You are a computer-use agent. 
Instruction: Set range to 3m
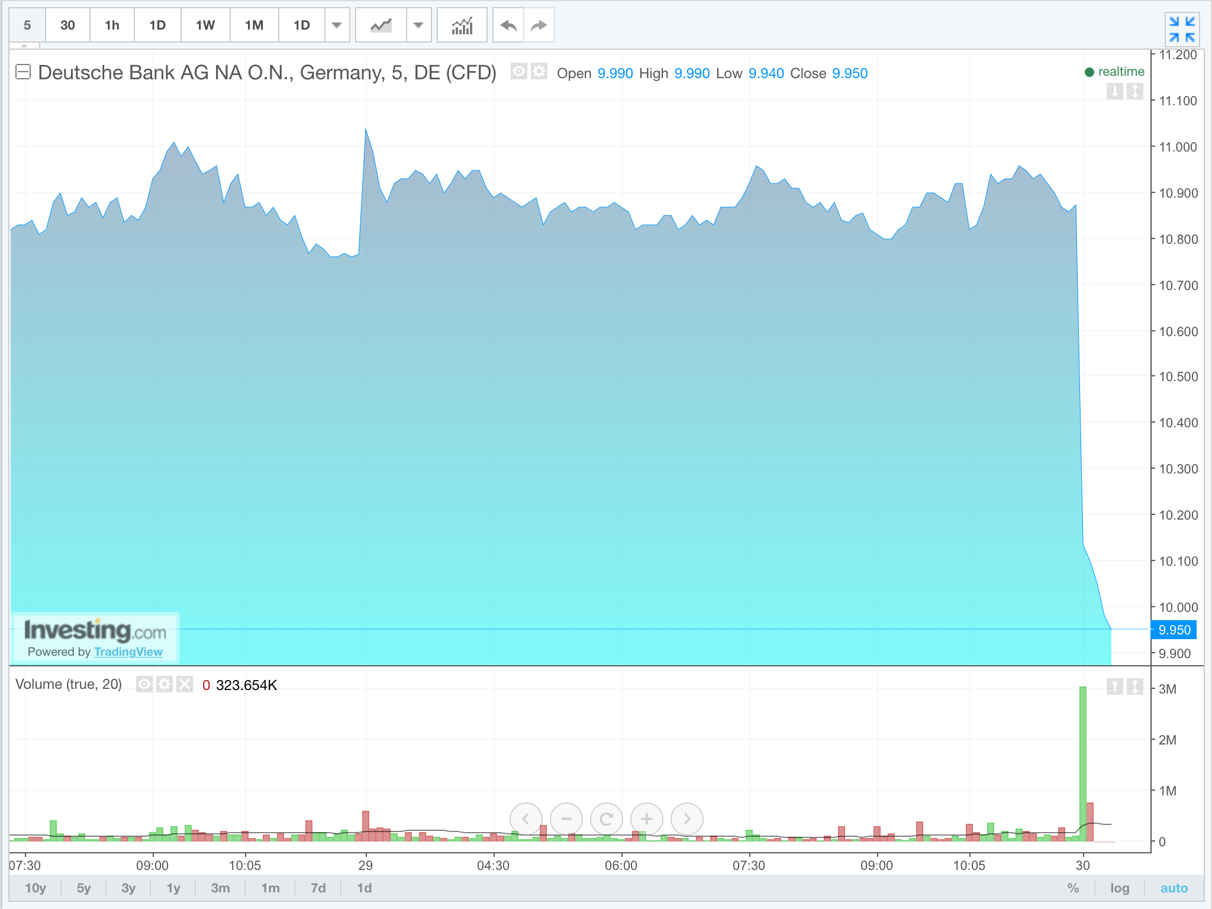coord(220,888)
